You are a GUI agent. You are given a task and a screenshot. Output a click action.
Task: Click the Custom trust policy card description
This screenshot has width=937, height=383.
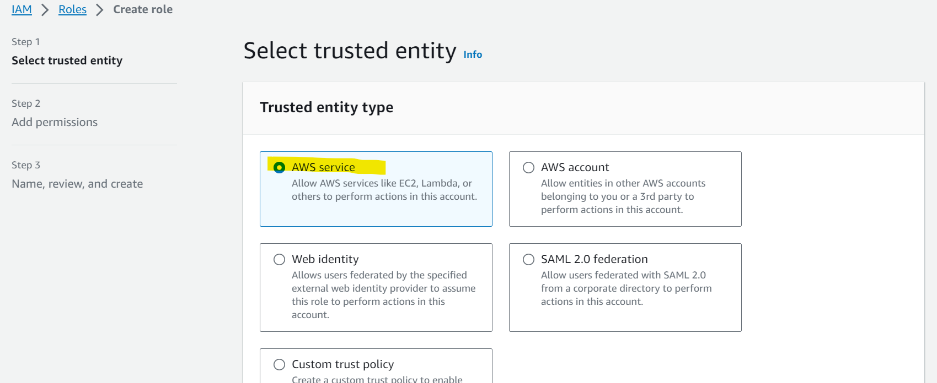pyautogui.click(x=377, y=379)
